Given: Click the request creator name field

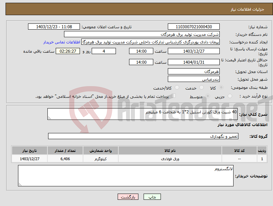Looking at the screenshot, I should pos(151,42).
